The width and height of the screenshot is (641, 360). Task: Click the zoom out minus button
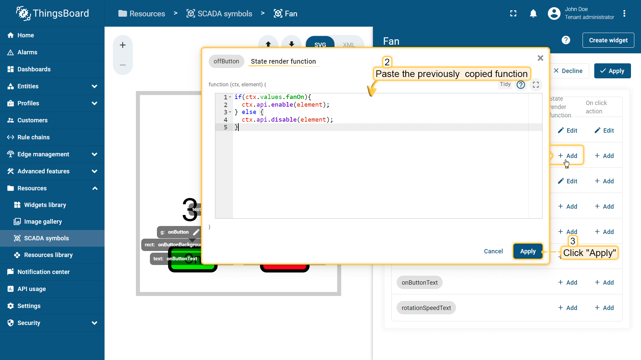(x=123, y=65)
